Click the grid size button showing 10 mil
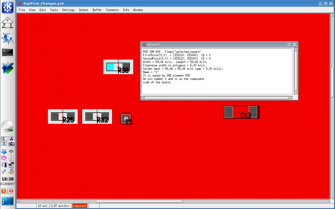Image resolution: width=335 pixels, height=209 pixels. click(x=43, y=206)
